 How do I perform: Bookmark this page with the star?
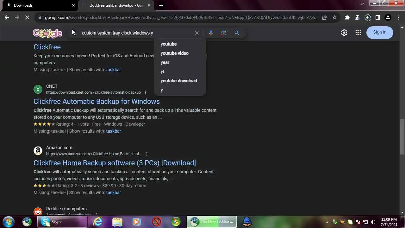[335, 18]
